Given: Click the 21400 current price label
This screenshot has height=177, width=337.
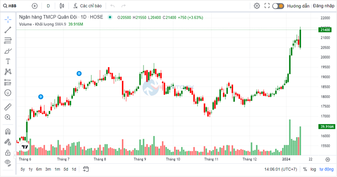Looking at the screenshot, I should click(325, 30).
